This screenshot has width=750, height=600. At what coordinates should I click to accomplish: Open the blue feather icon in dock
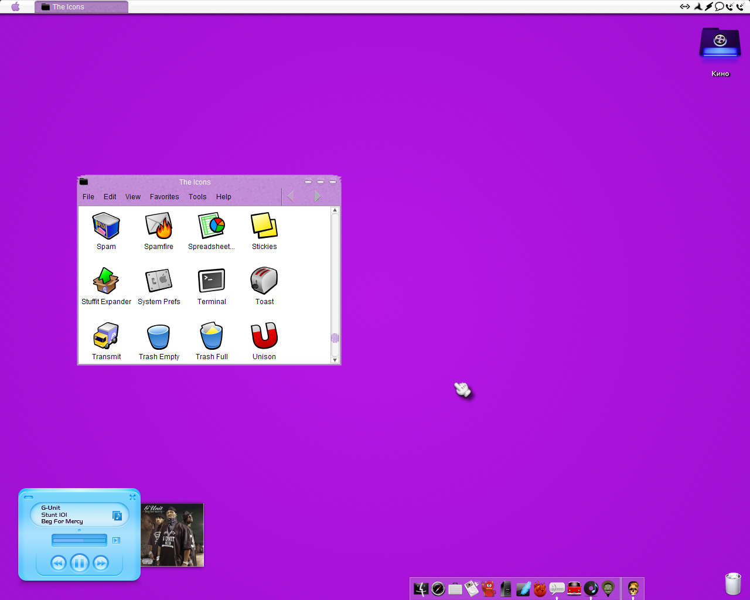point(523,589)
